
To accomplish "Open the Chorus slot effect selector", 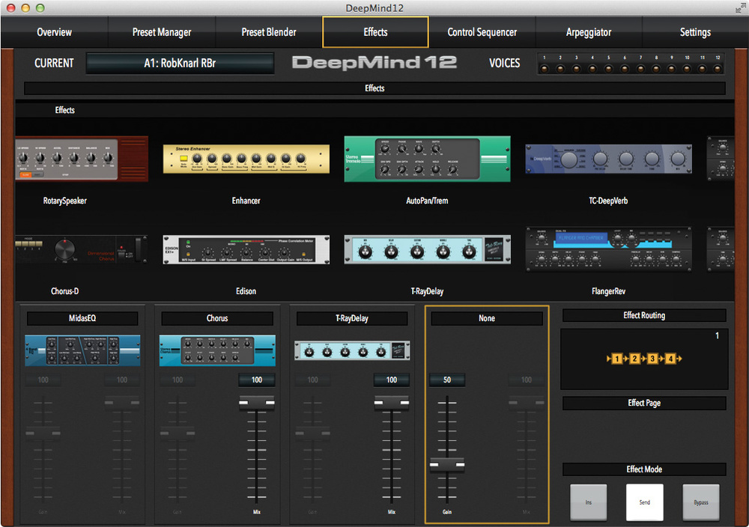I will click(217, 318).
